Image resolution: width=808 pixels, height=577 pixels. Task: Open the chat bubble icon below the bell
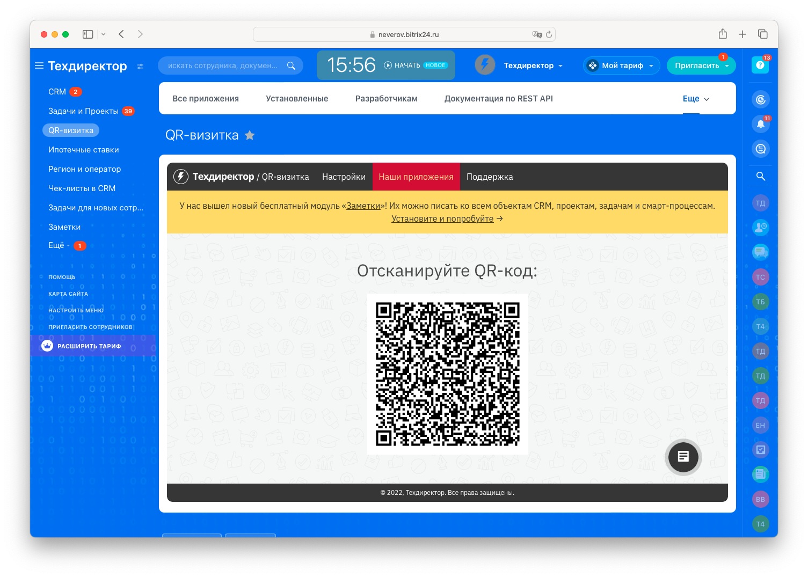(x=760, y=149)
